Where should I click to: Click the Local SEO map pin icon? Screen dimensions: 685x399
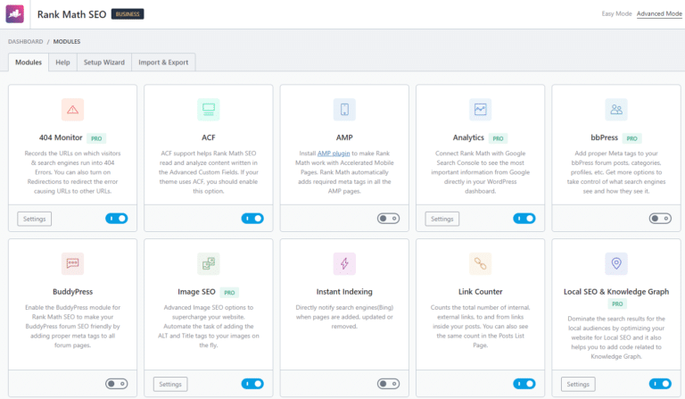pyautogui.click(x=615, y=263)
